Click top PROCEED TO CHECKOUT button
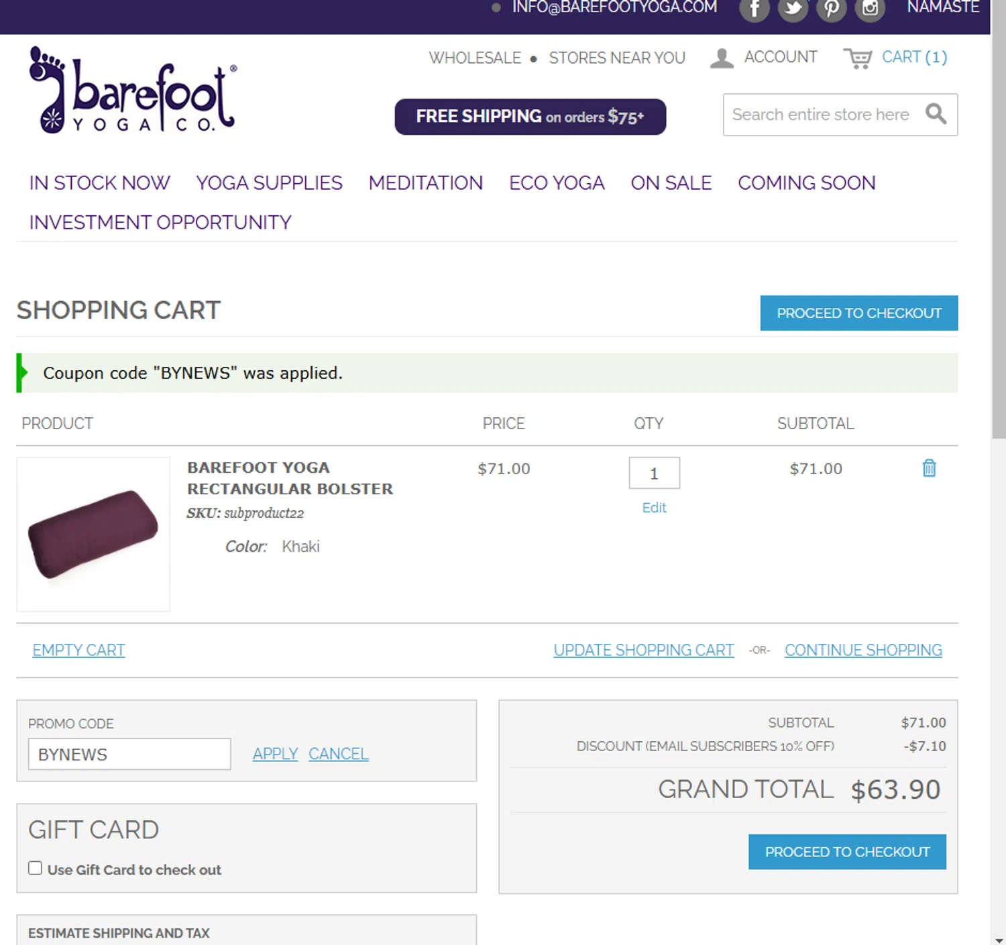1006x945 pixels. [859, 313]
